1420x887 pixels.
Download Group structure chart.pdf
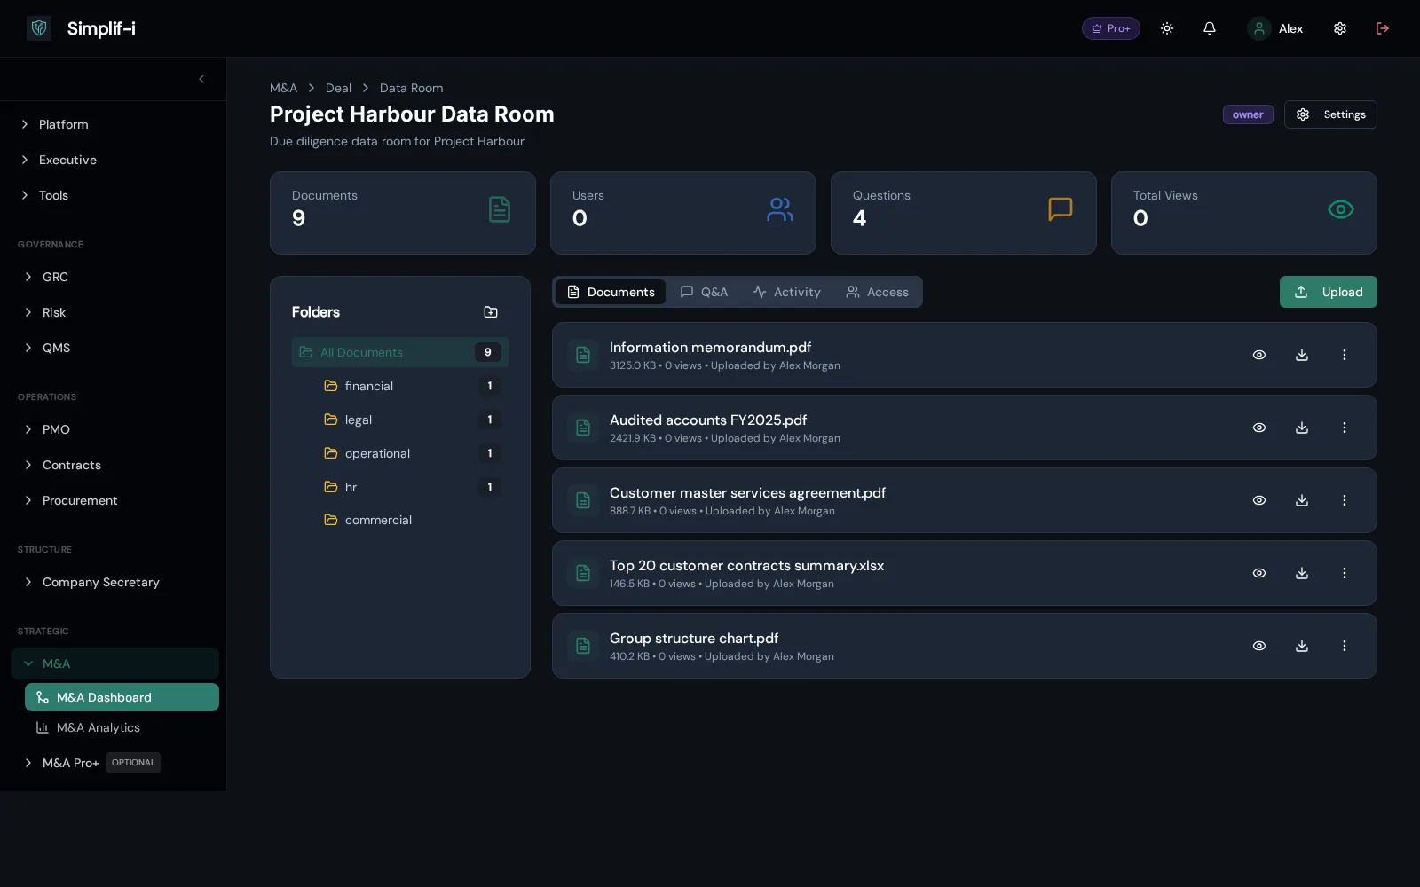1302,646
